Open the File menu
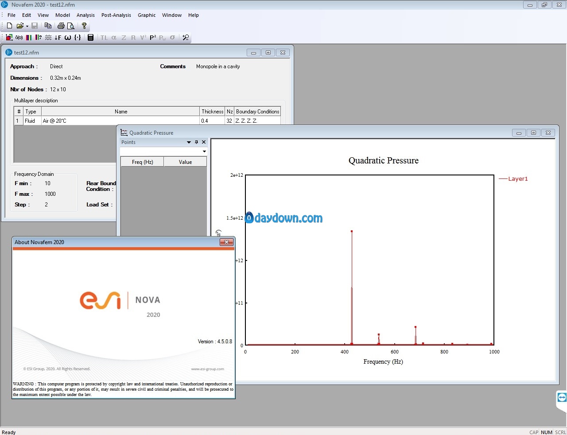Viewport: 567px width, 435px height. (12, 15)
